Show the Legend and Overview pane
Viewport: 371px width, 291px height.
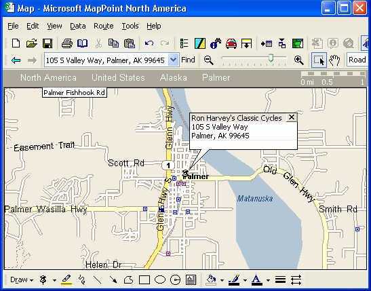[184, 43]
